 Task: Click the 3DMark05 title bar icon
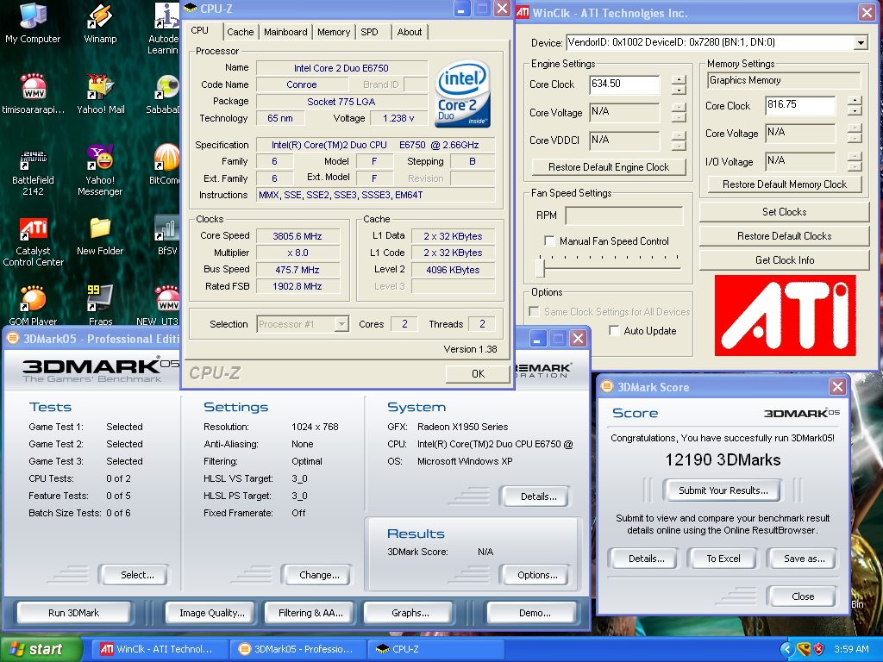click(12, 338)
